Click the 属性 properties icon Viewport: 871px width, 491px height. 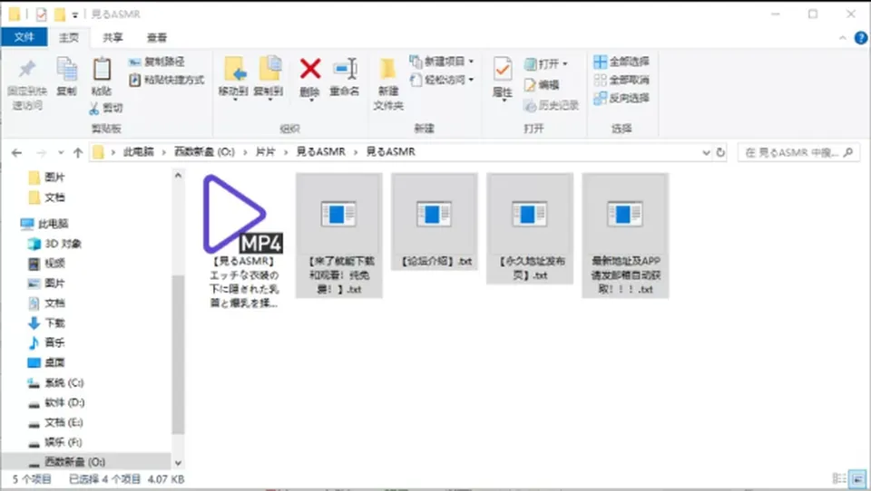click(503, 70)
